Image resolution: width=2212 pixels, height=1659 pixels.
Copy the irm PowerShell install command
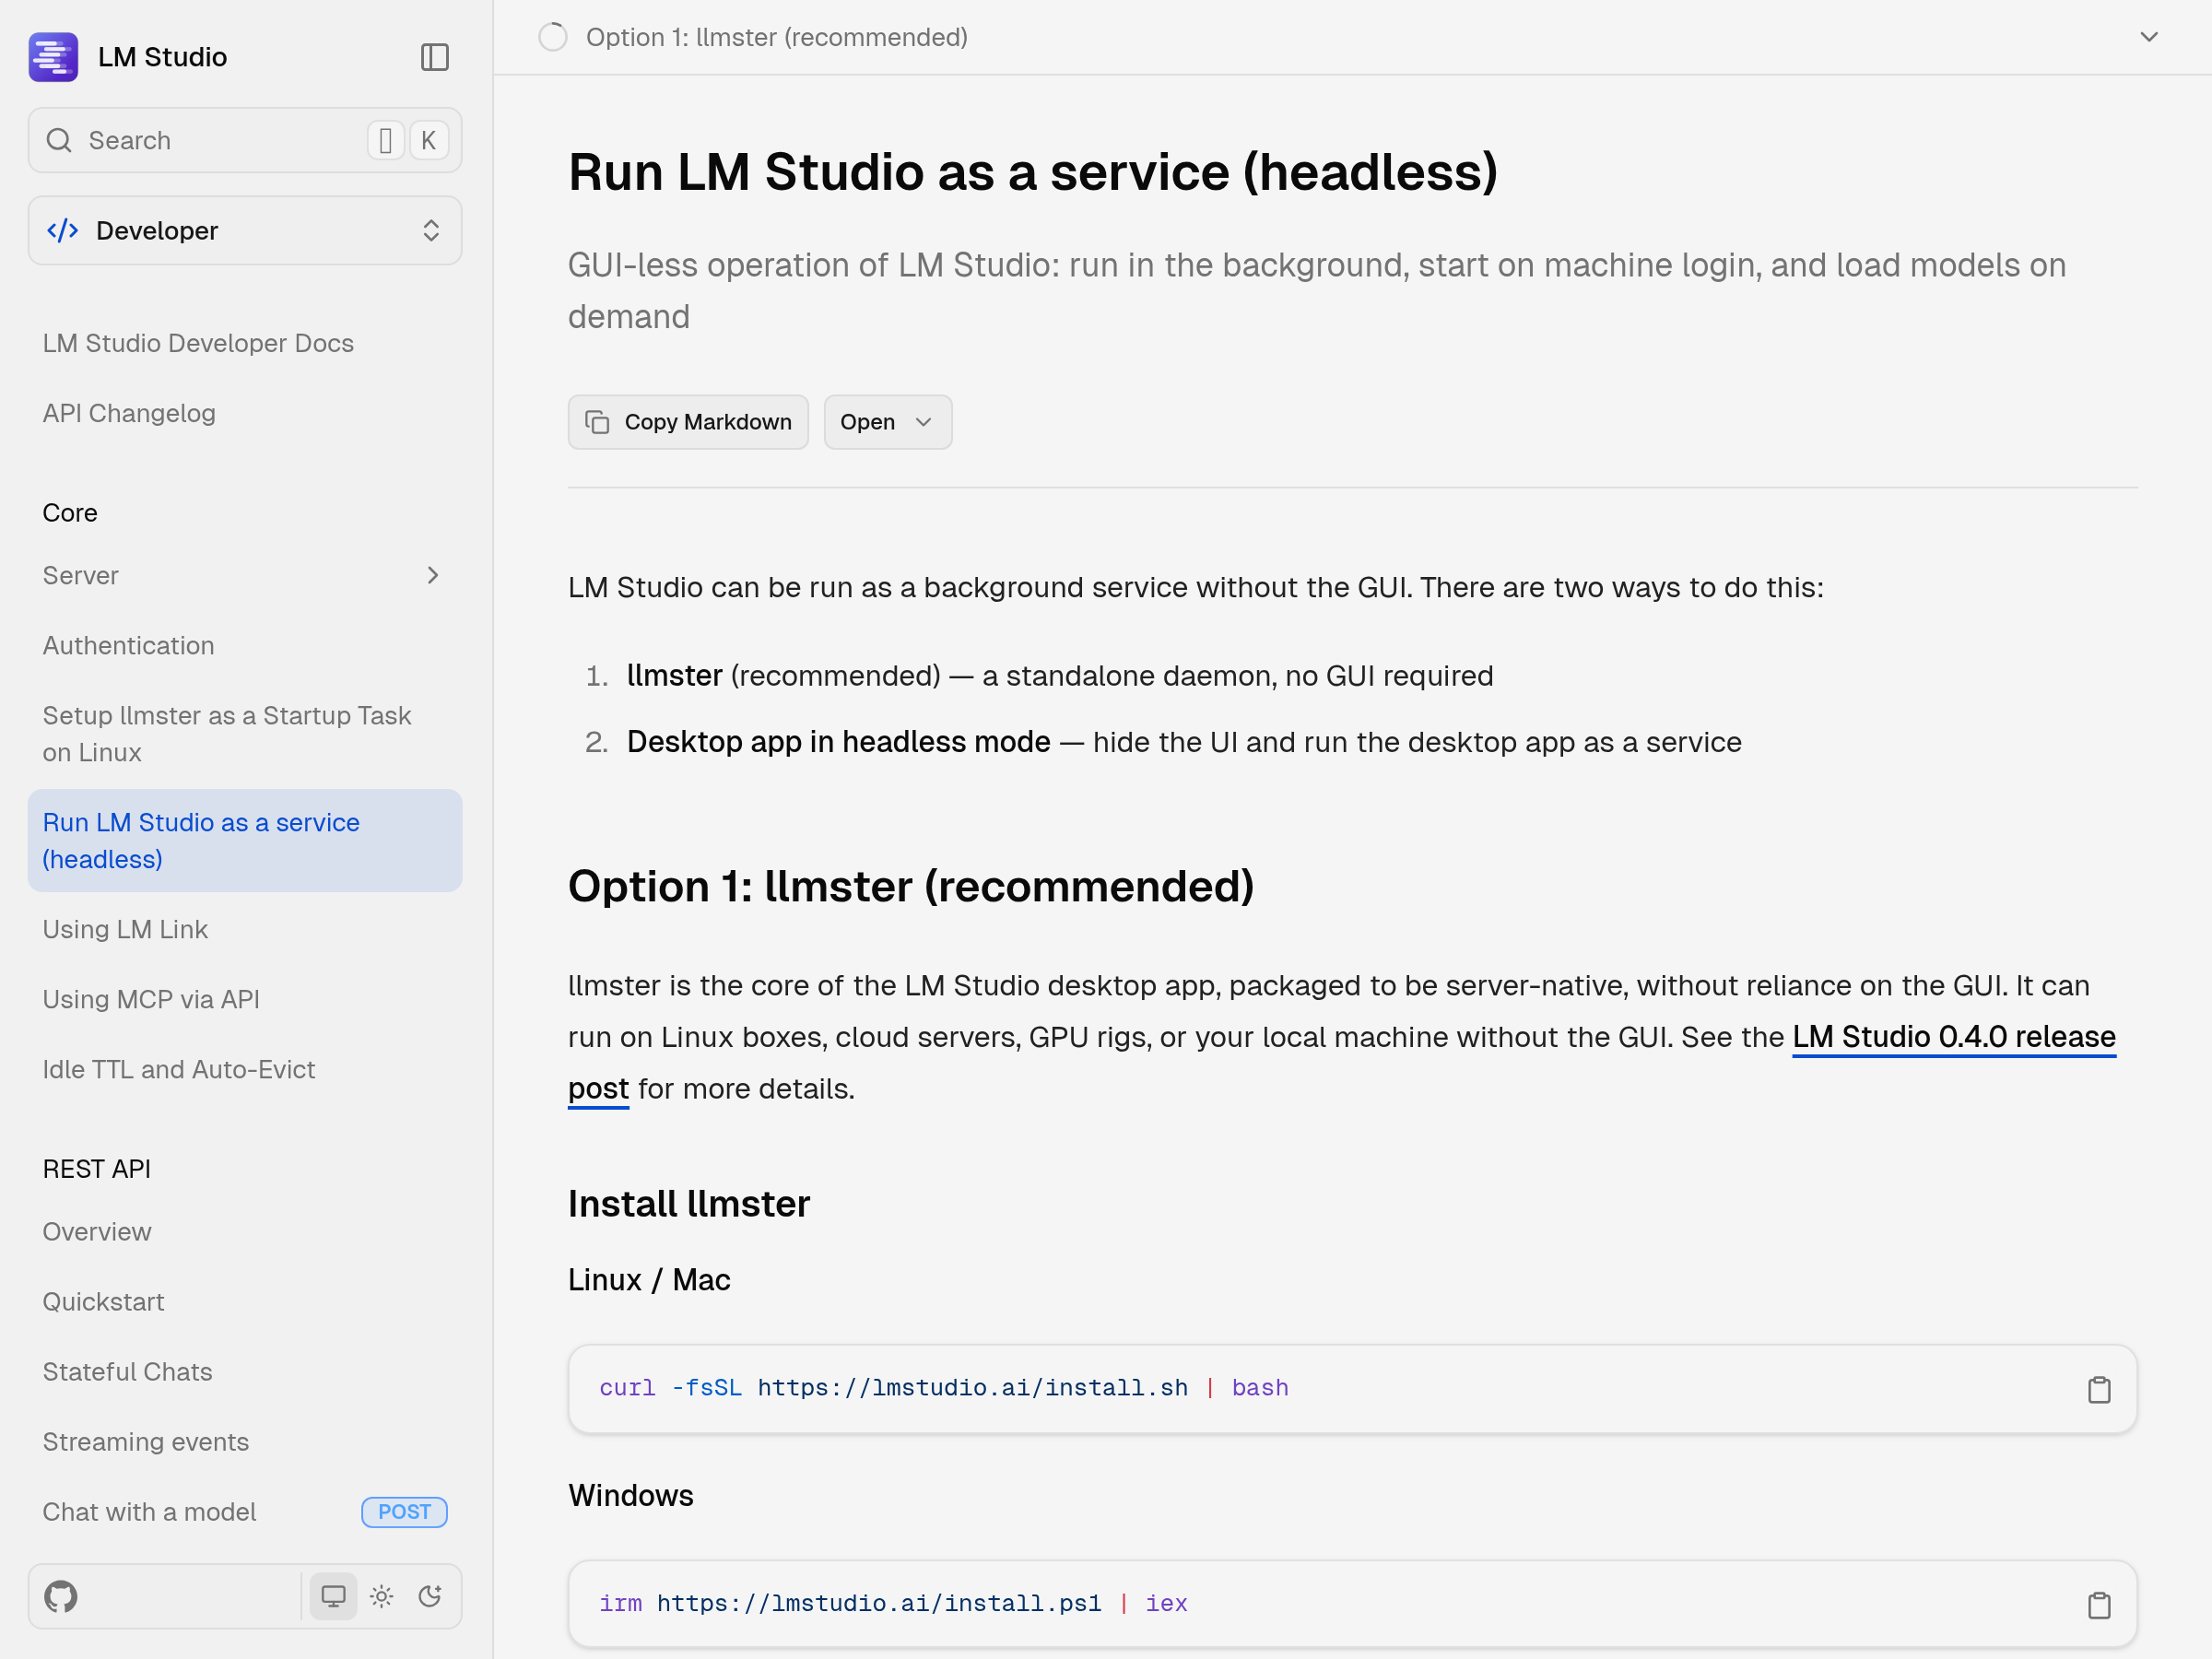coord(2099,1605)
